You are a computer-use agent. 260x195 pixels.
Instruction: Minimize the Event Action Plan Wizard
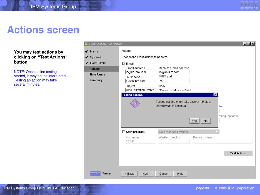(x=245, y=44)
